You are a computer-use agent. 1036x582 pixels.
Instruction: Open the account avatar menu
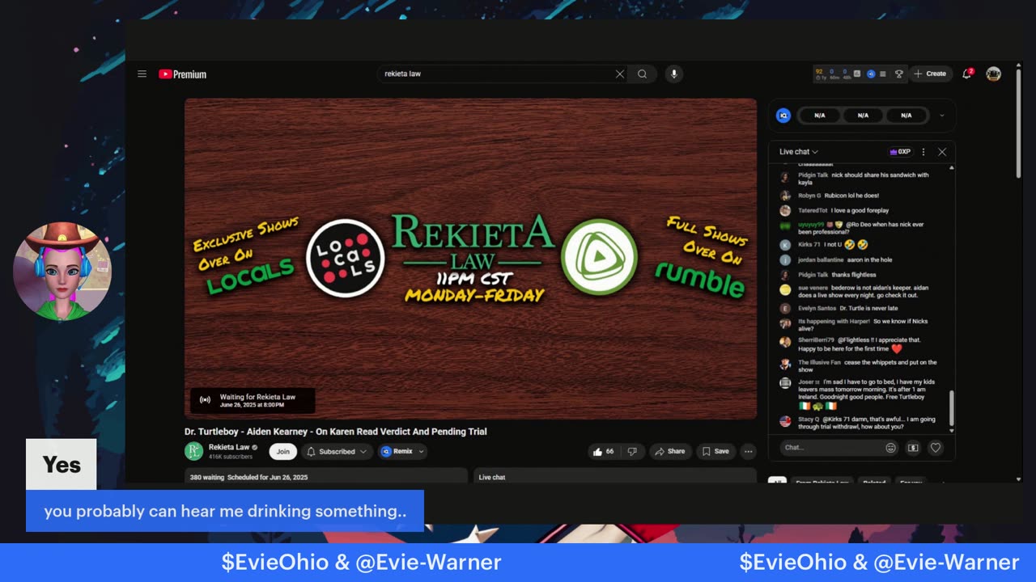coord(994,74)
